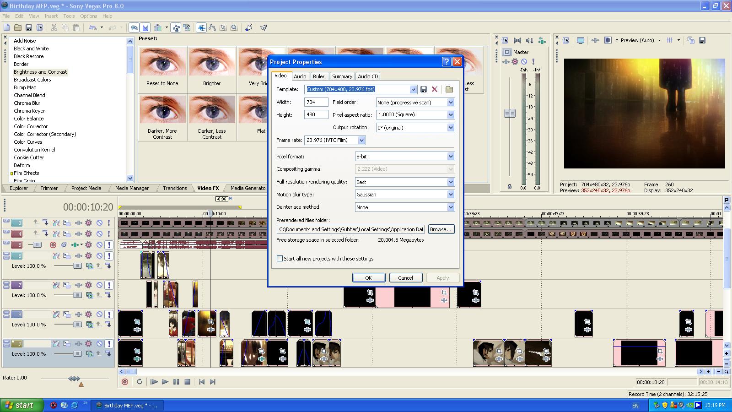Click Birthday MEP.veg taskbar button
Screen dimensions: 732x412
127,405
